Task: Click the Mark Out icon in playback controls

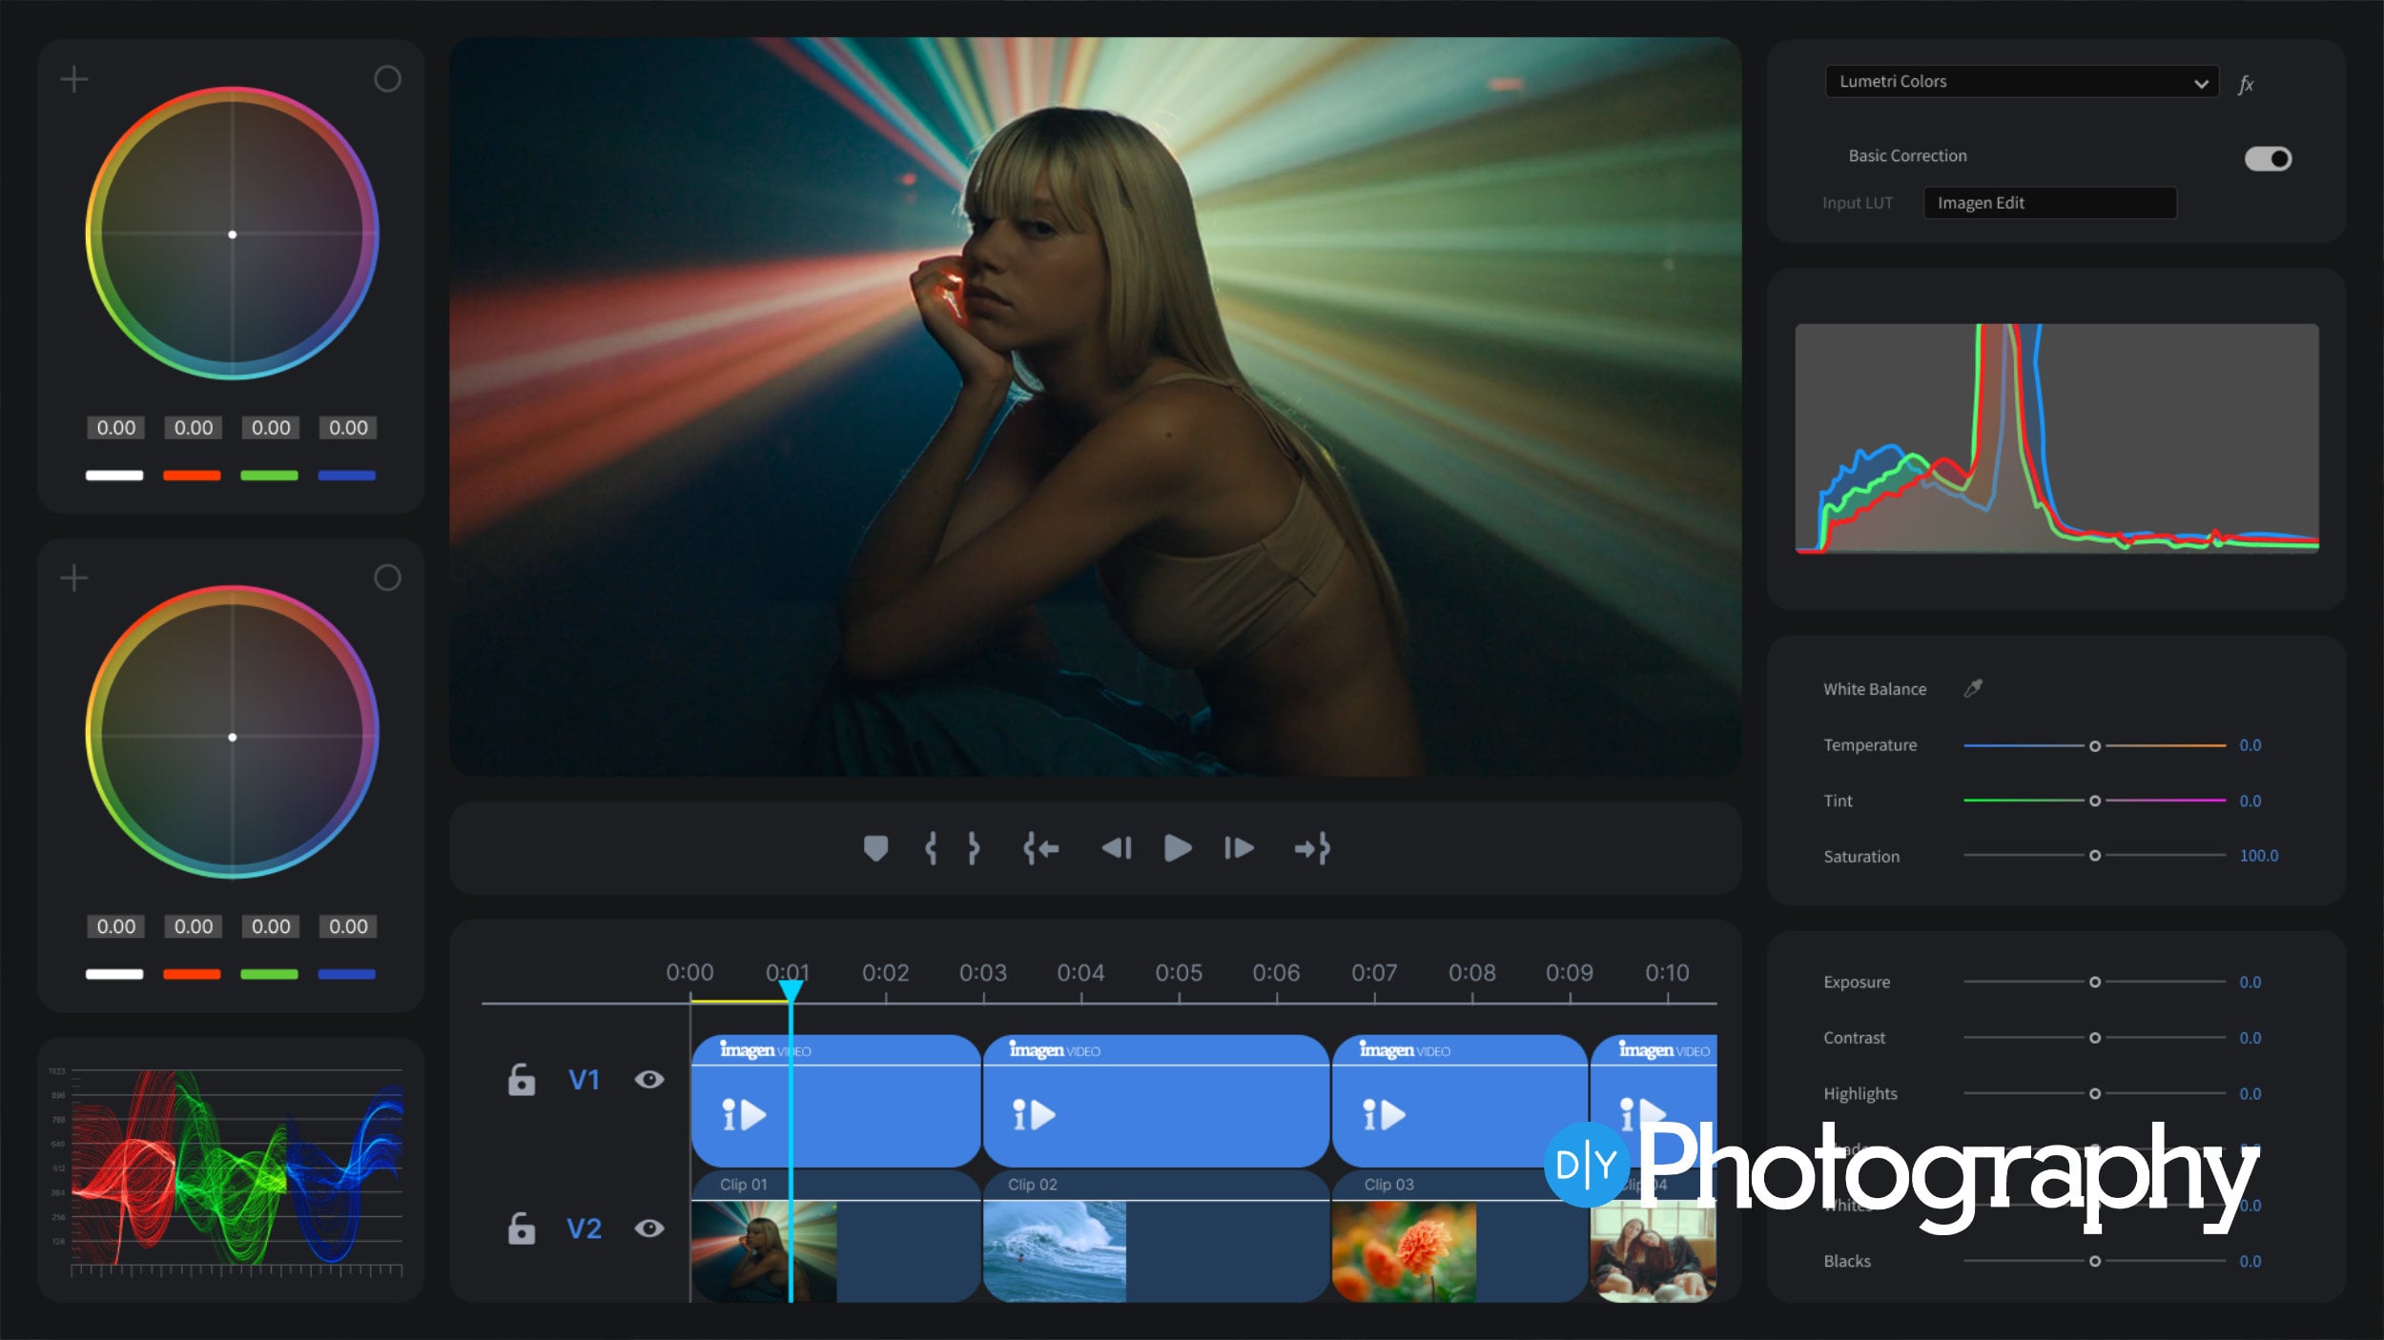Action: (973, 848)
